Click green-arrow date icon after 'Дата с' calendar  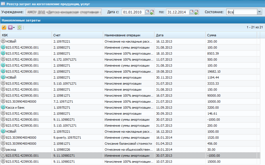152,12
